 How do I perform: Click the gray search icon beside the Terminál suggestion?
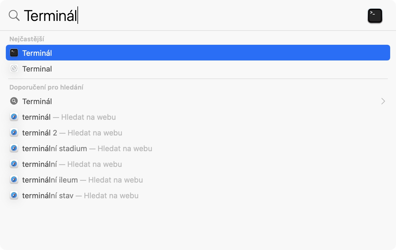coord(14,101)
